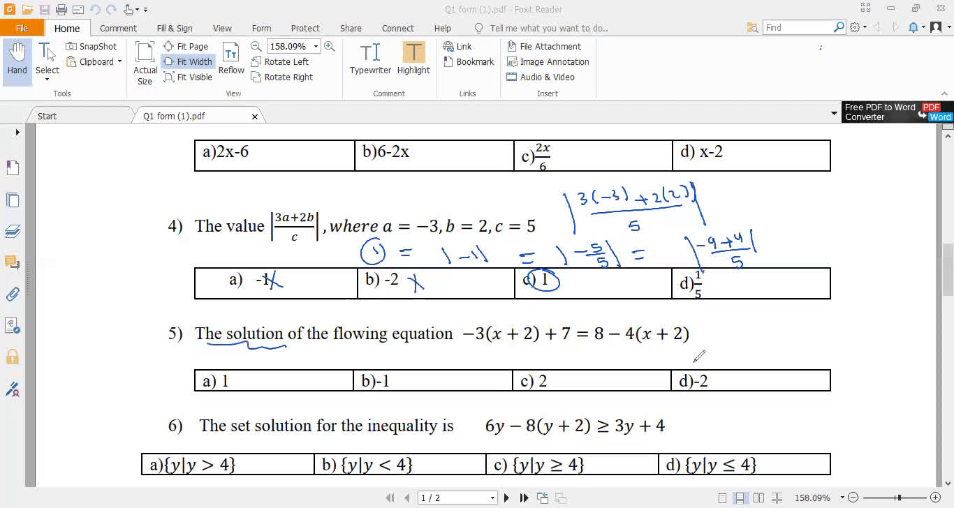Select the Highlight tool

(x=413, y=61)
